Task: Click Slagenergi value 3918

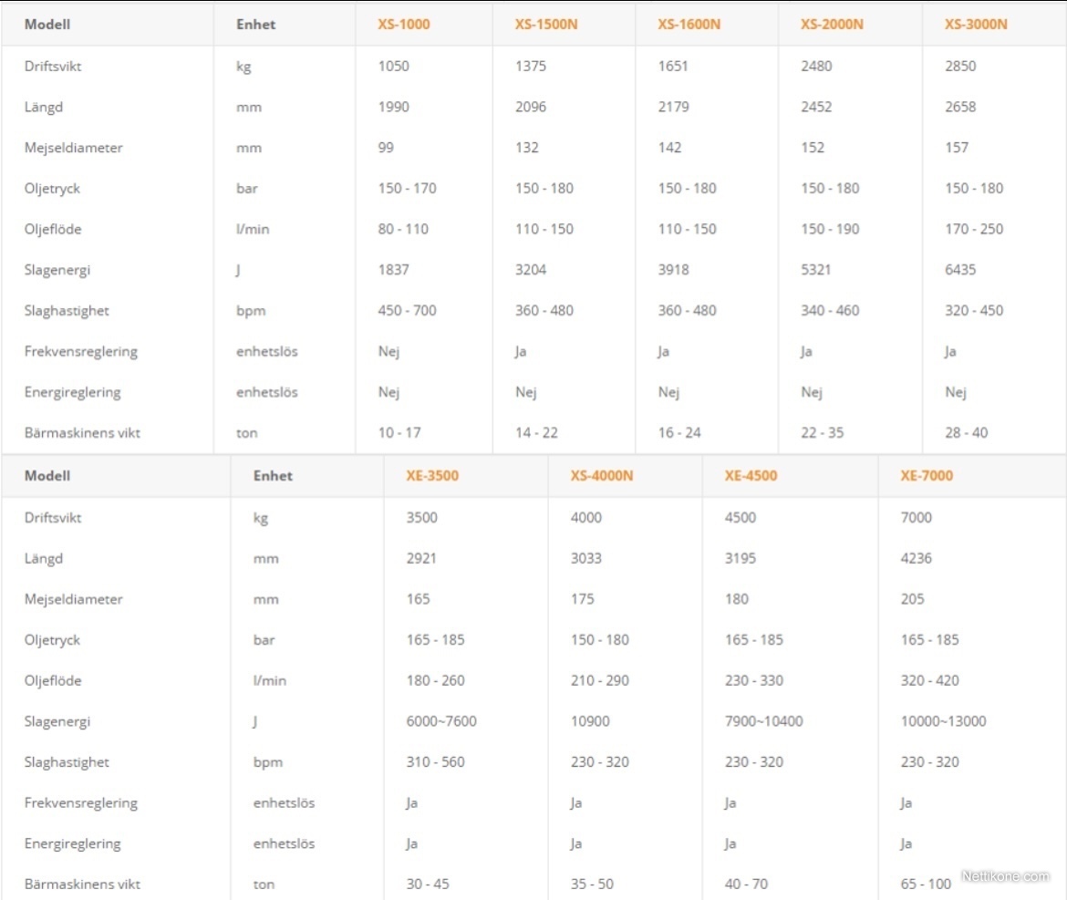Action: (x=673, y=270)
